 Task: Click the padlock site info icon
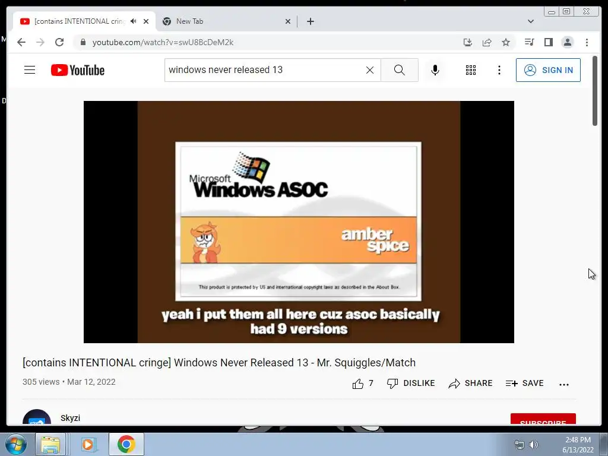pos(83,42)
